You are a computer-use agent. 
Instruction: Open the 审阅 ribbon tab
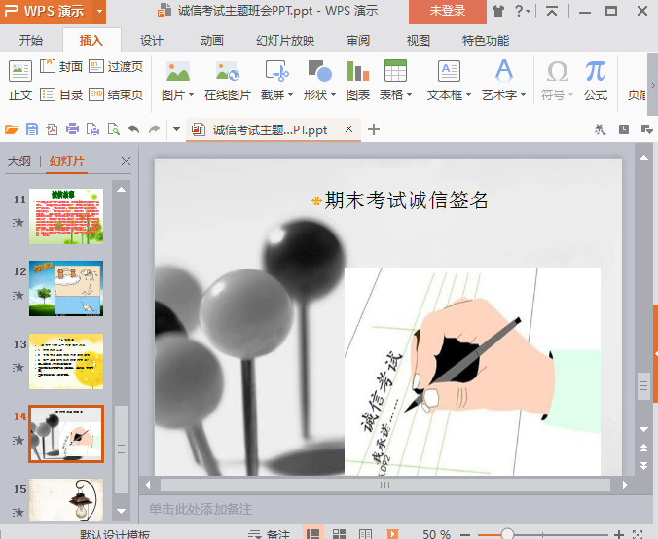pos(358,40)
